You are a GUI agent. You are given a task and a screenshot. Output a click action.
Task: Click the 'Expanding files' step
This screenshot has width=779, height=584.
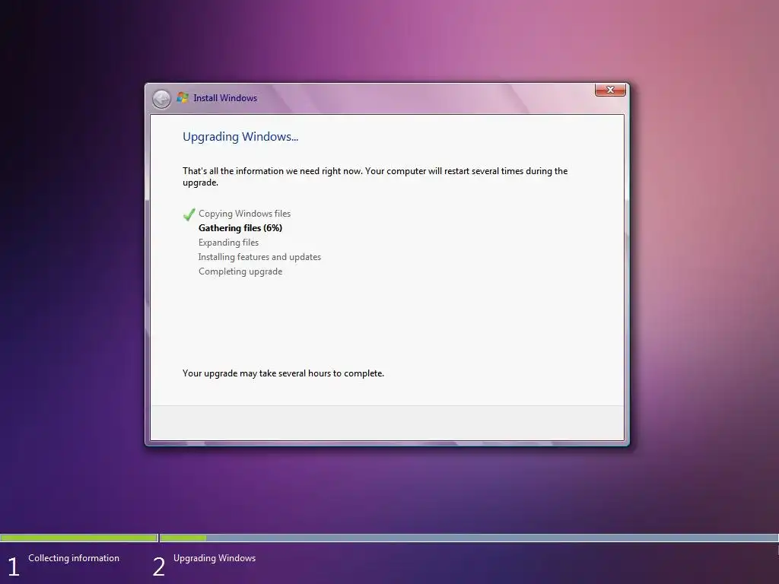(x=228, y=243)
